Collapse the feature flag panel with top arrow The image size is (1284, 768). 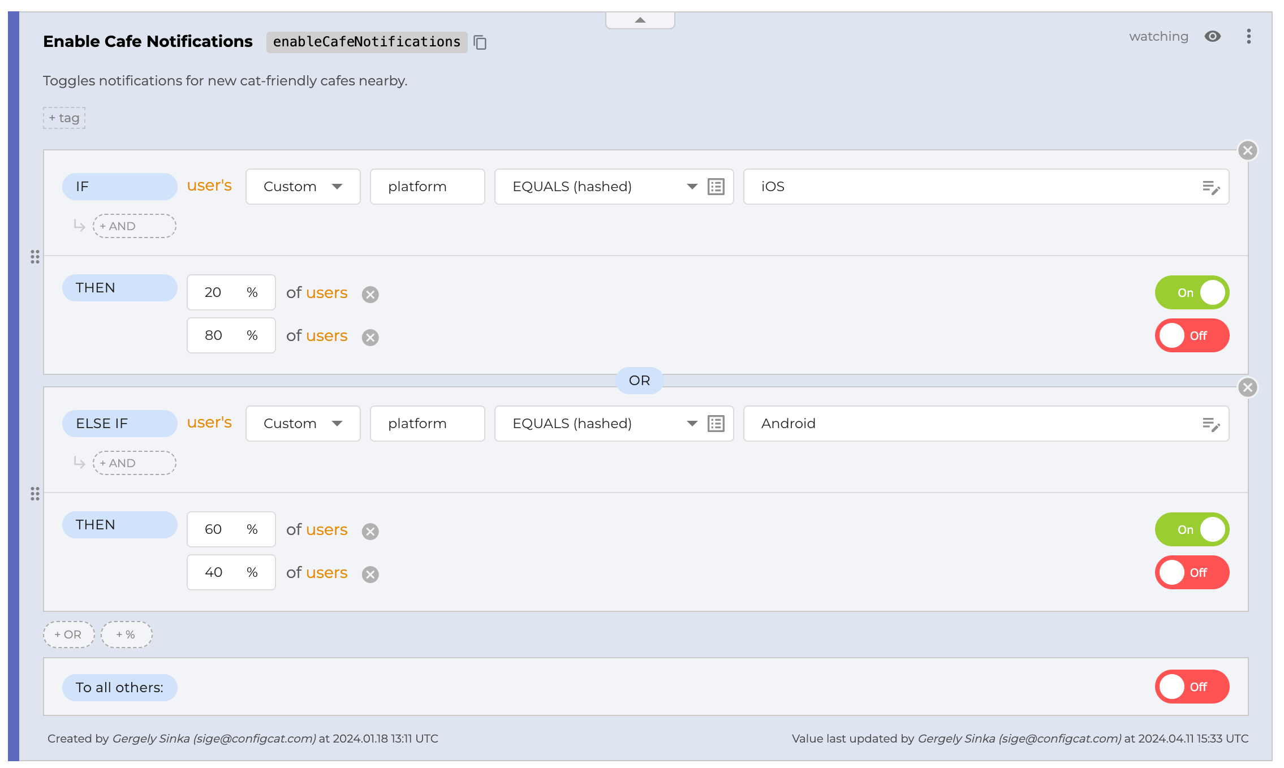[x=640, y=20]
